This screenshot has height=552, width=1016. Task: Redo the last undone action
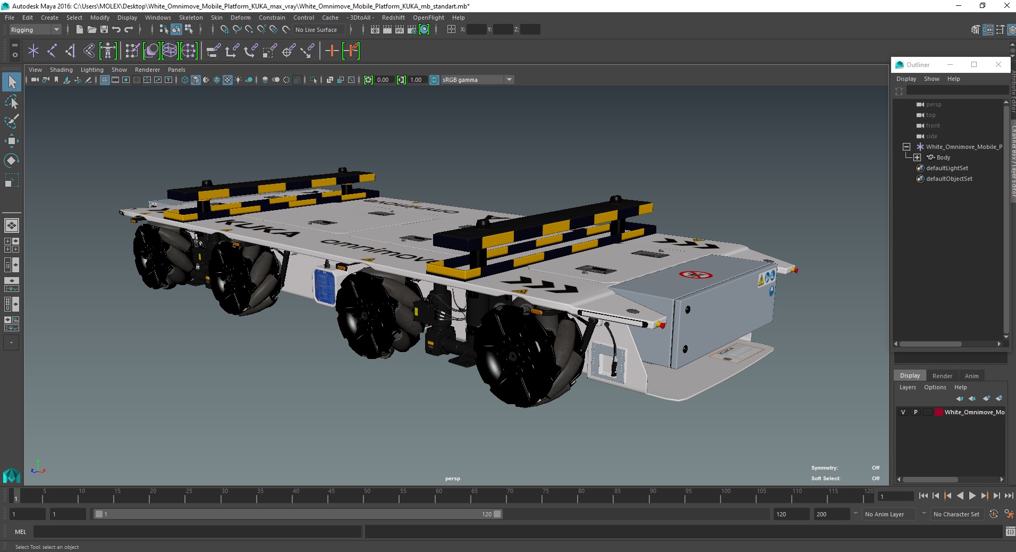pyautogui.click(x=128, y=30)
